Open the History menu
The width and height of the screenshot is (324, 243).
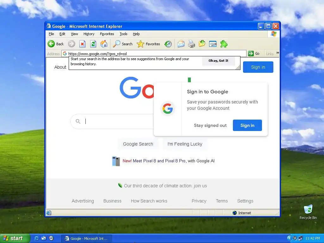click(89, 34)
